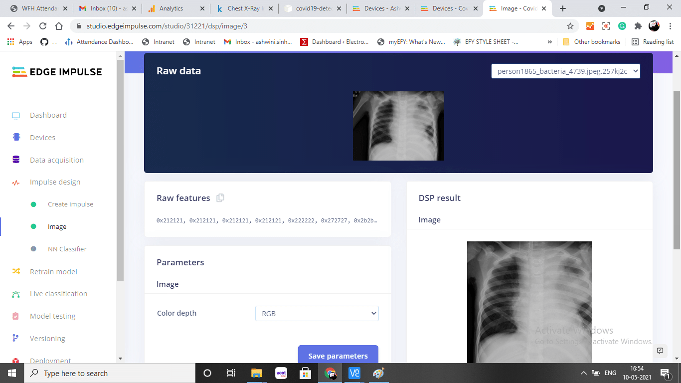The width and height of the screenshot is (681, 383).
Task: Open the sample file selection dropdown
Action: tap(565, 71)
